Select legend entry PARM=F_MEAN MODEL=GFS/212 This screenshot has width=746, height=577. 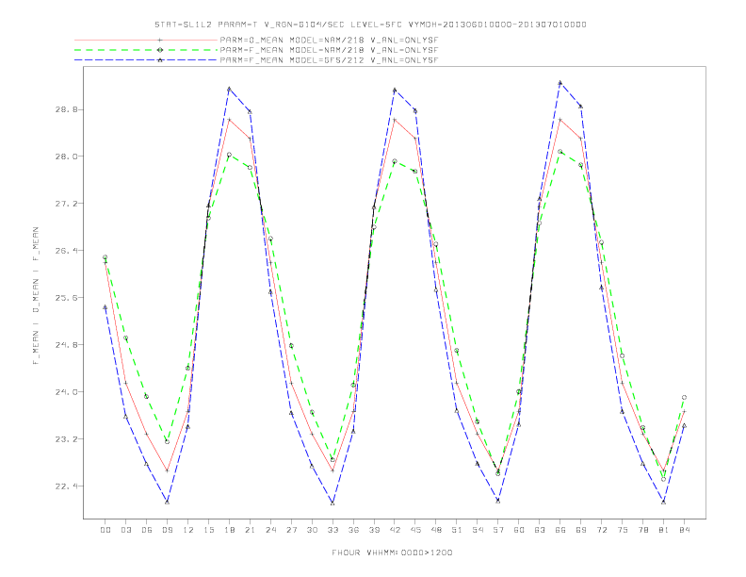(x=330, y=60)
